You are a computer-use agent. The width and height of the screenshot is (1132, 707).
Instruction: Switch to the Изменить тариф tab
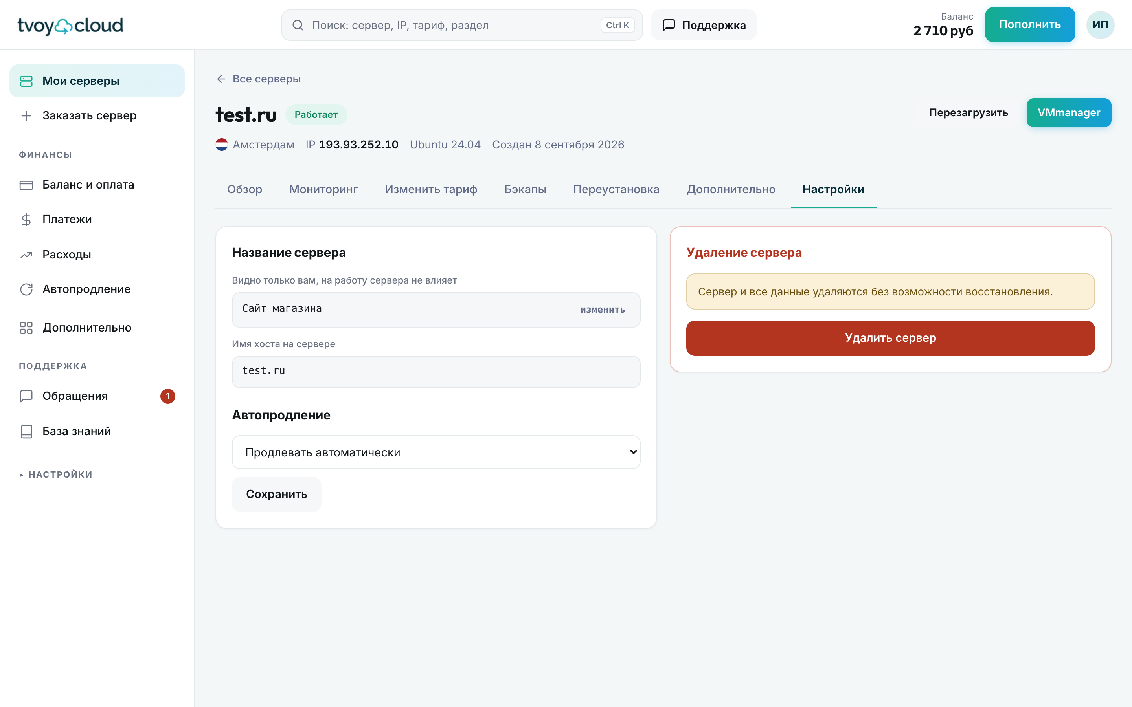431,189
